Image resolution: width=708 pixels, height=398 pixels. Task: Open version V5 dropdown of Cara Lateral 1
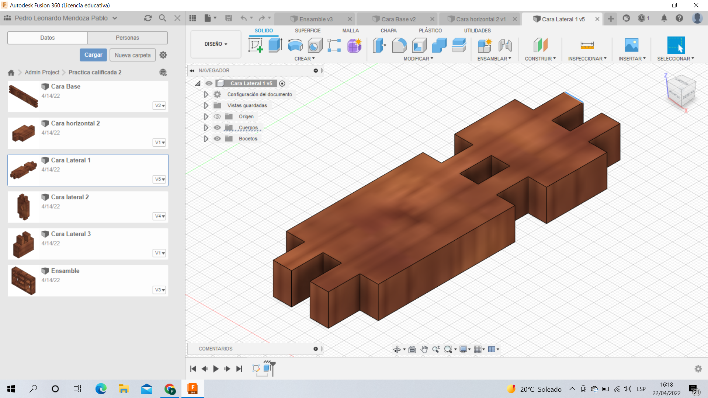click(x=159, y=179)
